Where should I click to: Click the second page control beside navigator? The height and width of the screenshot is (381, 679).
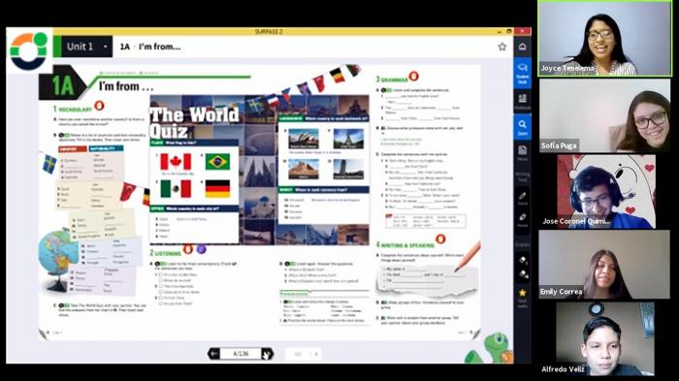[304, 354]
